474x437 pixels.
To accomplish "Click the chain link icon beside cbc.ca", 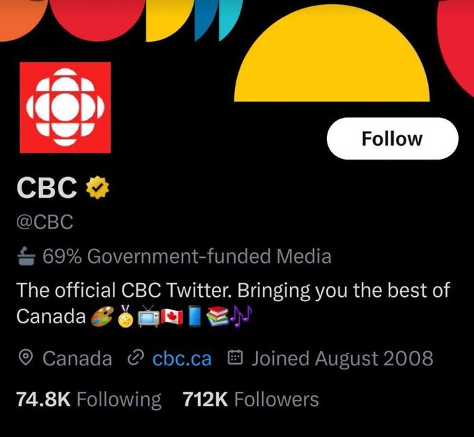I will click(135, 358).
